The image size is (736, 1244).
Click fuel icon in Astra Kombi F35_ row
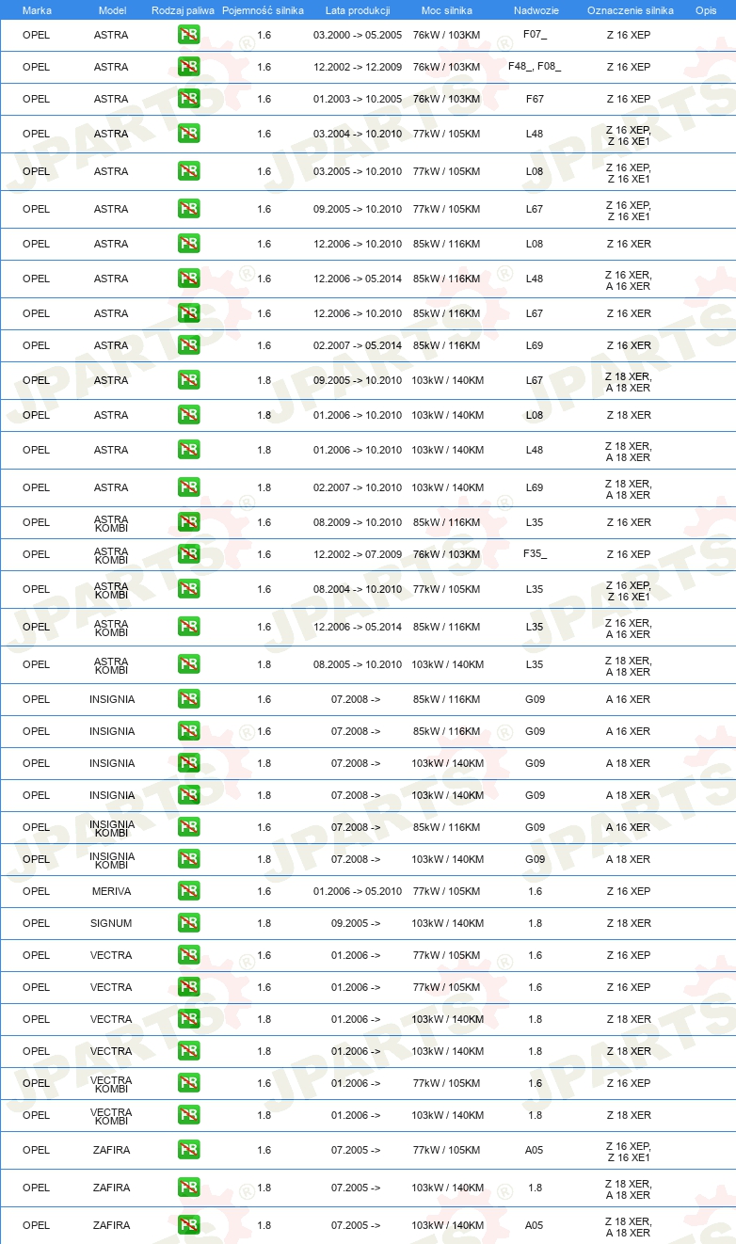pos(189,554)
